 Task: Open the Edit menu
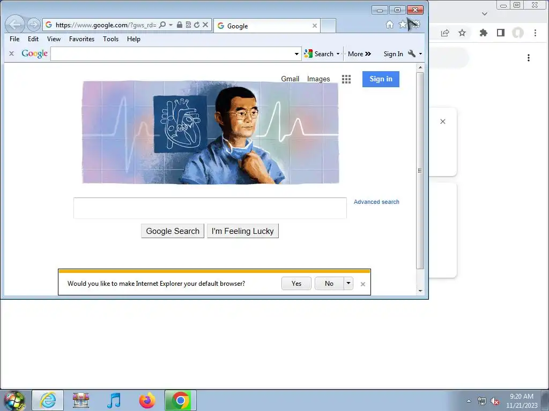pyautogui.click(x=33, y=39)
